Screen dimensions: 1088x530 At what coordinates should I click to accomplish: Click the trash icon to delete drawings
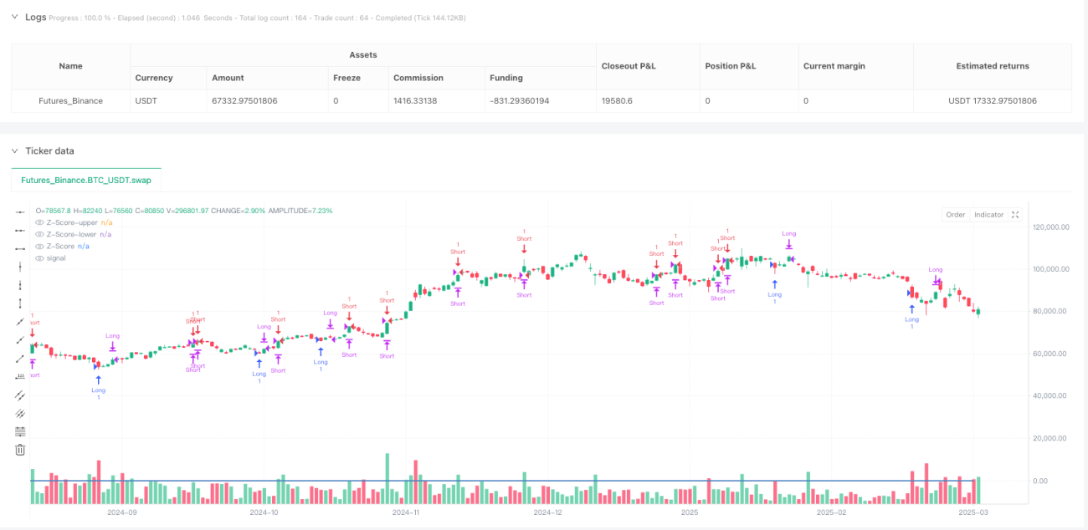21,450
